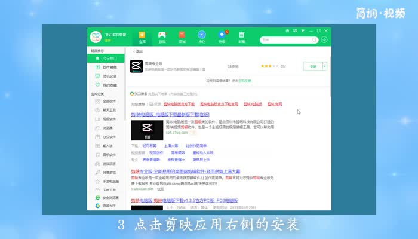Expand the dropdown arrow beside 安装
Viewport: 418px width, 239px height.
coord(325,66)
